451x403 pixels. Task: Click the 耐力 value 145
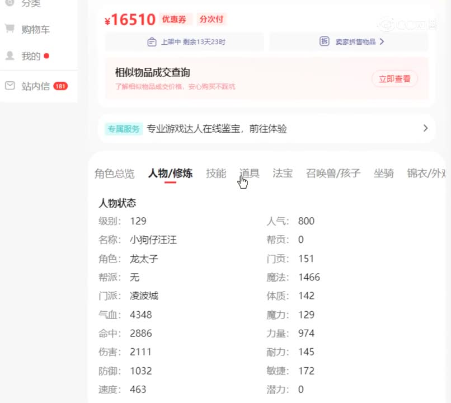pyautogui.click(x=306, y=352)
